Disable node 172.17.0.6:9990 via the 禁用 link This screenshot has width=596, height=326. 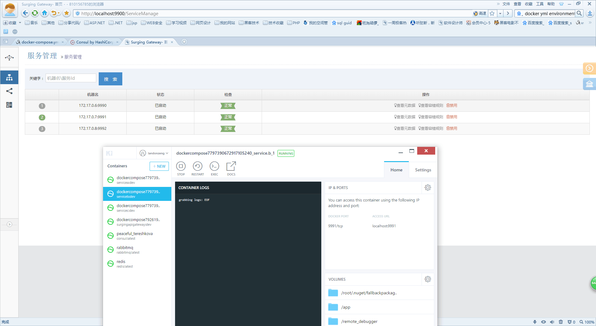(x=452, y=105)
